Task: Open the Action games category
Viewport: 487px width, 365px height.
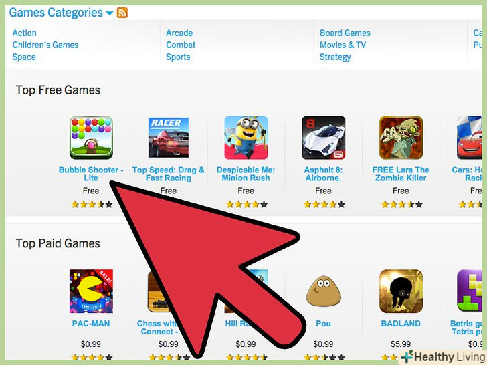Action: tap(25, 33)
